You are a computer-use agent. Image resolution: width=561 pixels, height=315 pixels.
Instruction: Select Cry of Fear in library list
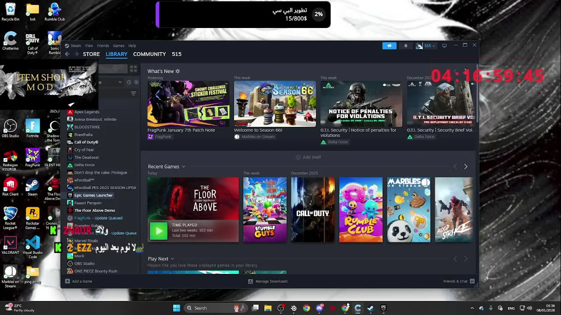tap(84, 150)
